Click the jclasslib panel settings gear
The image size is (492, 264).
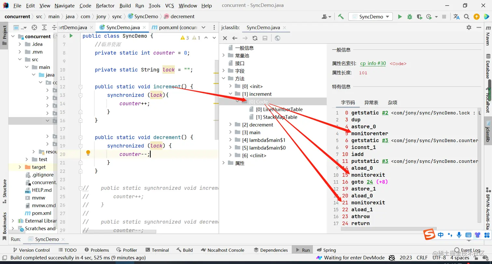coord(469,27)
